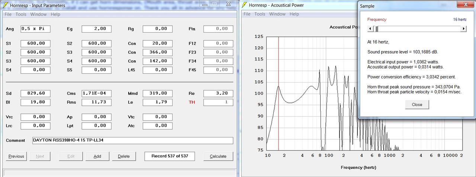
Task: Click the Sd field with value 829,60
Action: [35, 93]
